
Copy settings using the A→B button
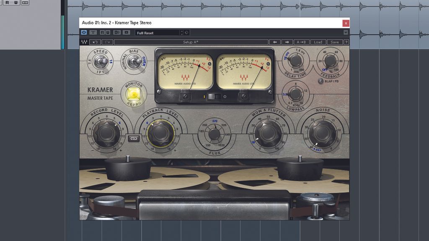pyautogui.click(x=302, y=42)
